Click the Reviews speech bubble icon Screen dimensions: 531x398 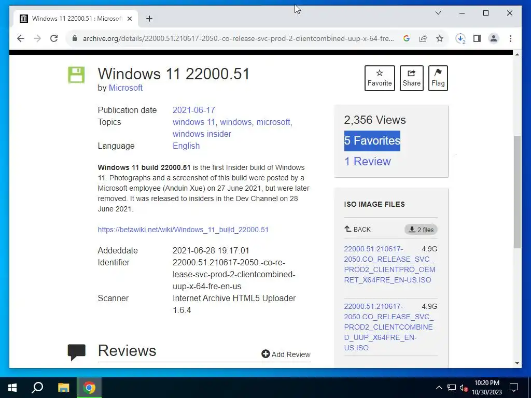pos(77,352)
